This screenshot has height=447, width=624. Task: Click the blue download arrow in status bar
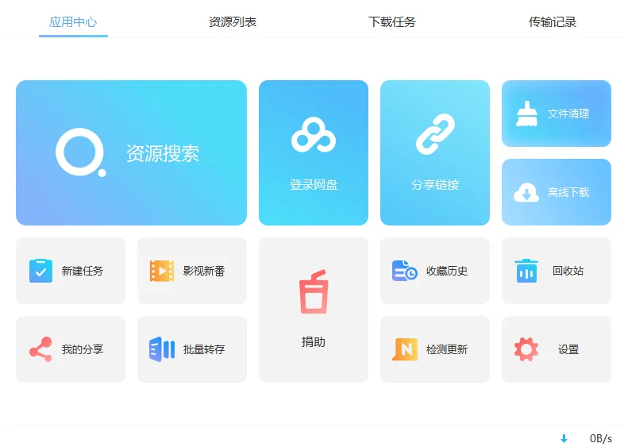[x=564, y=438]
